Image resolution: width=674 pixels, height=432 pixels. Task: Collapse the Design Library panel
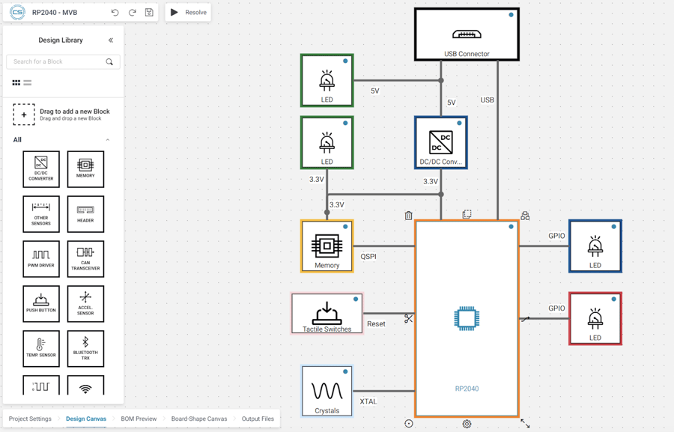(111, 40)
